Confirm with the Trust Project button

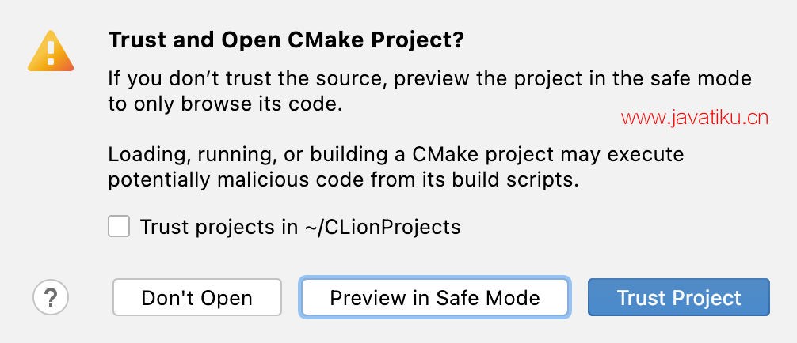click(678, 298)
